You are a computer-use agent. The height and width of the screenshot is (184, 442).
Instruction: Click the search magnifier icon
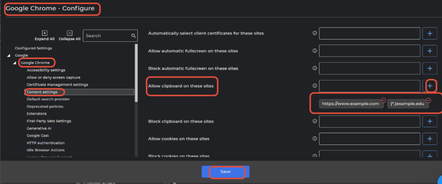(x=133, y=36)
